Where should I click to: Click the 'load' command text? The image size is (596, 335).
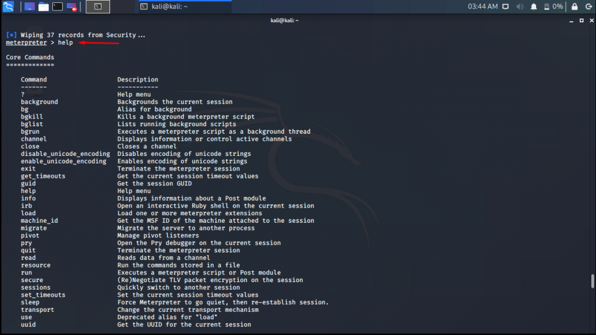click(28, 213)
